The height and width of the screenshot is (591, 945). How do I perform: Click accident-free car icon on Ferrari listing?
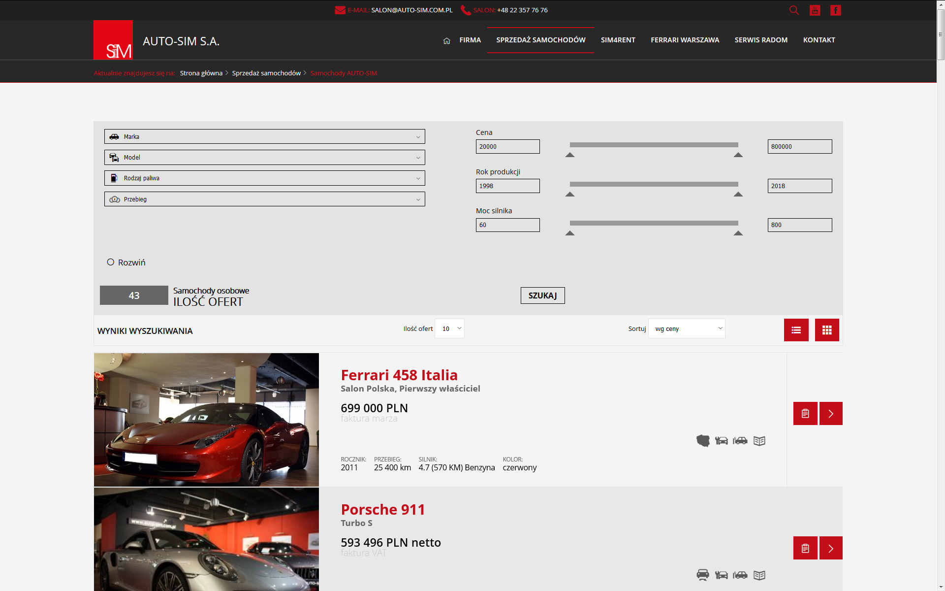(x=740, y=441)
